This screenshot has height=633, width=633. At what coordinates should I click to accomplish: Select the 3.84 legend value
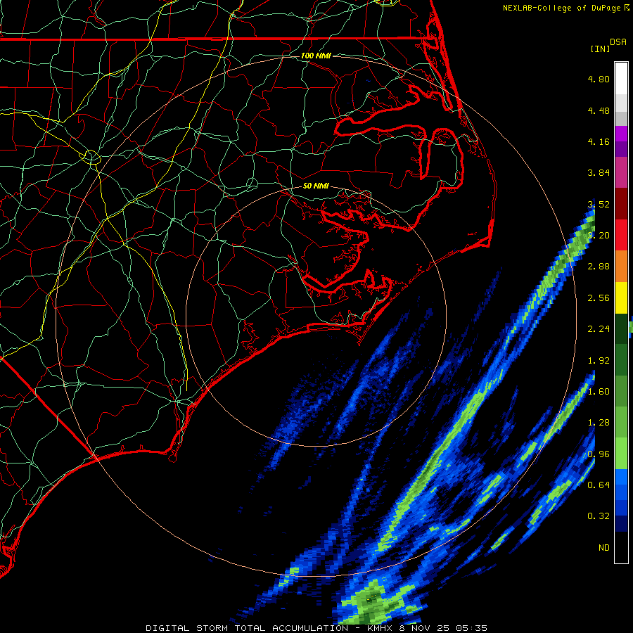599,173
